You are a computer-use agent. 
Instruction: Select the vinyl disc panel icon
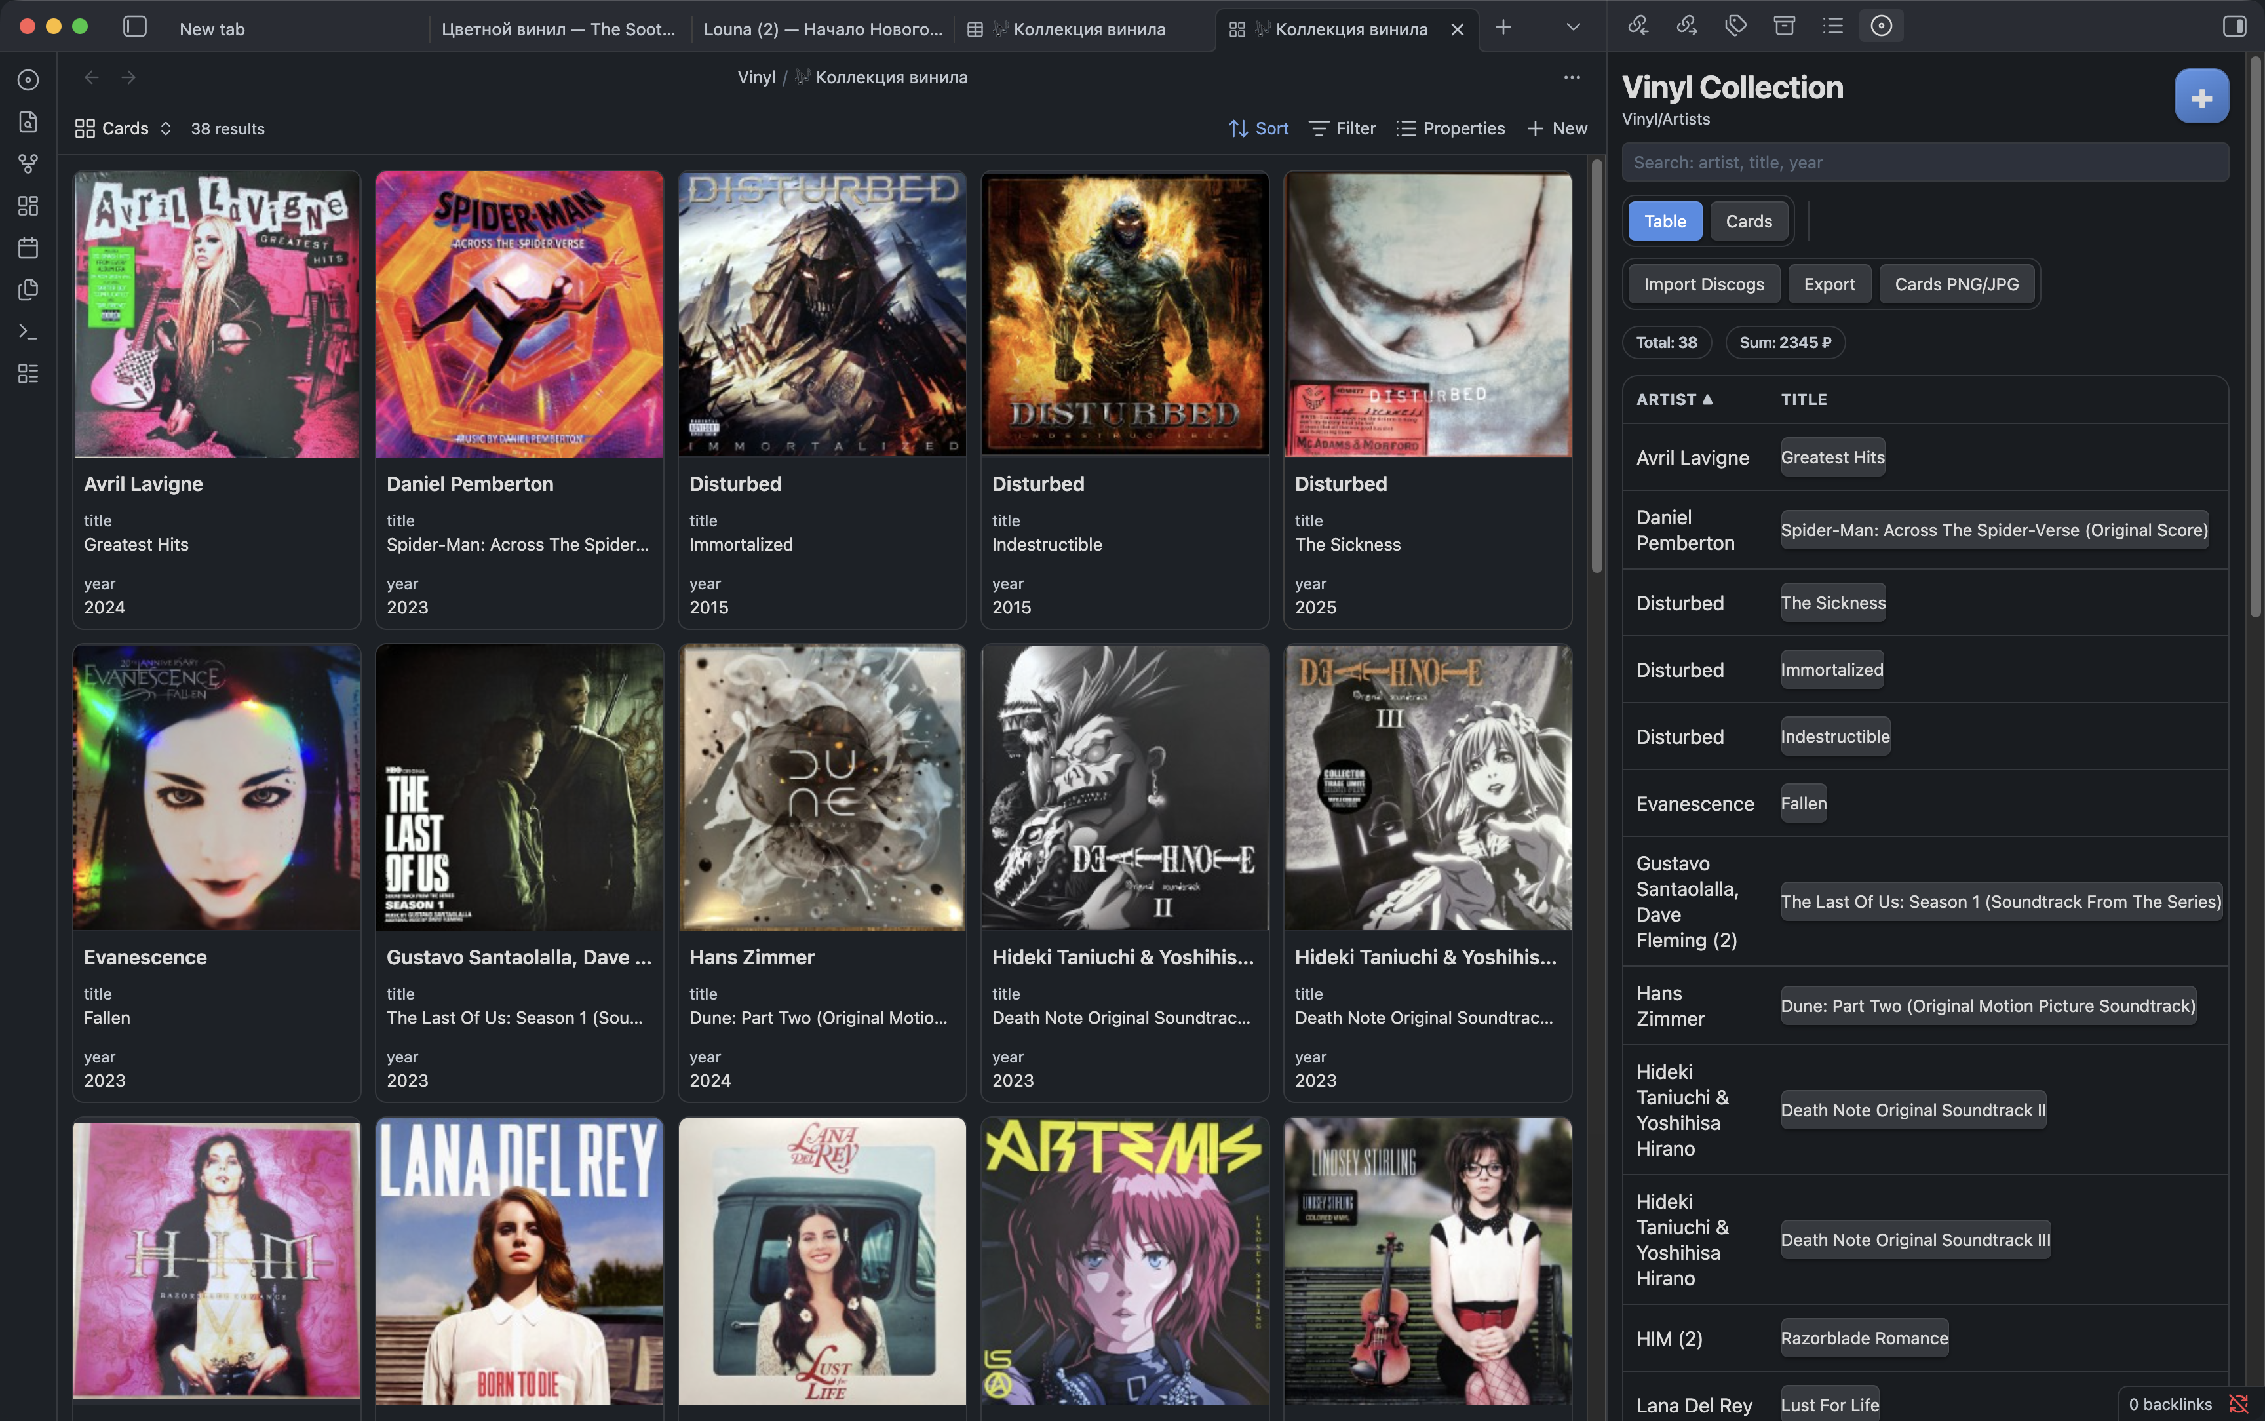(x=1882, y=26)
